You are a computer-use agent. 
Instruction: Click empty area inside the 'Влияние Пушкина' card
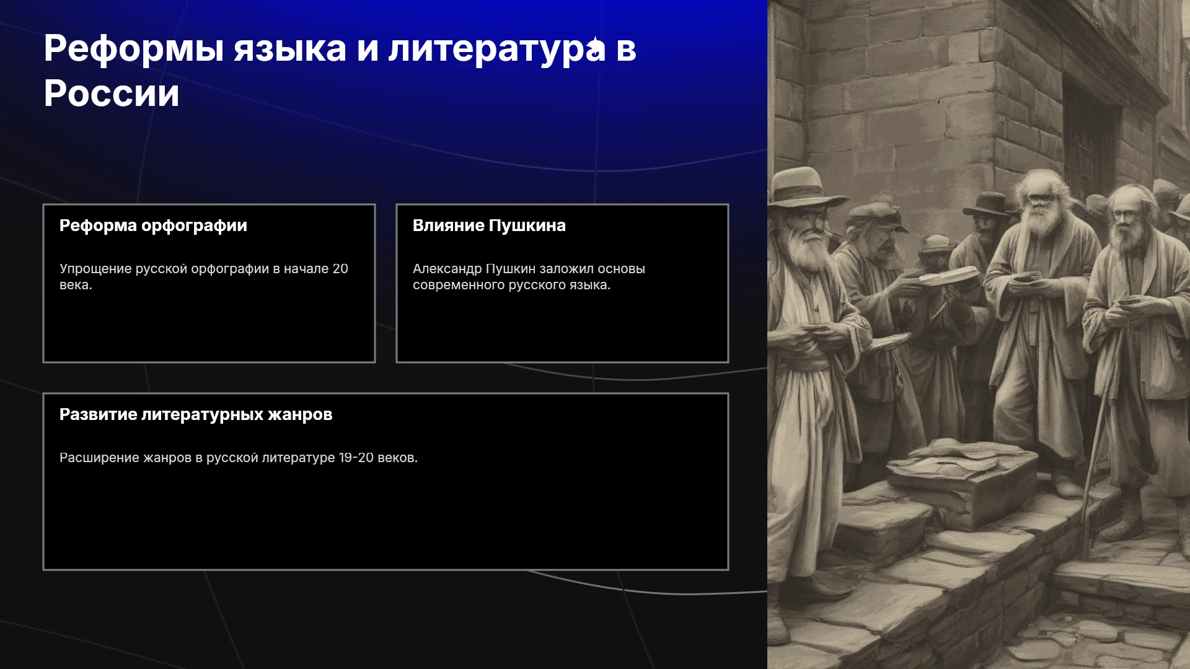coord(562,328)
